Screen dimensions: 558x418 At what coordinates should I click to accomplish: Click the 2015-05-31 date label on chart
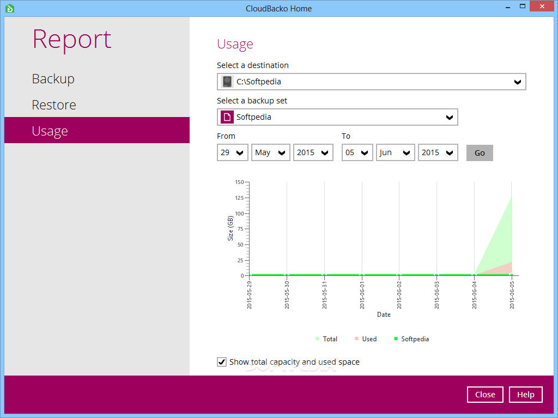325,294
